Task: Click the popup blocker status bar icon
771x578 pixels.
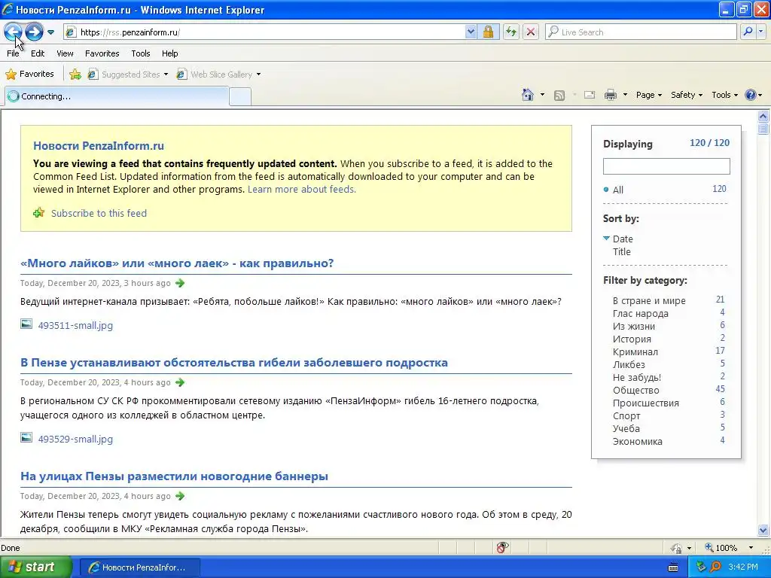Action: 502,547
